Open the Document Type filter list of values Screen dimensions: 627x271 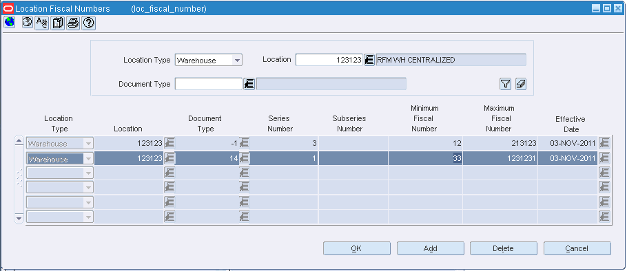coord(249,84)
